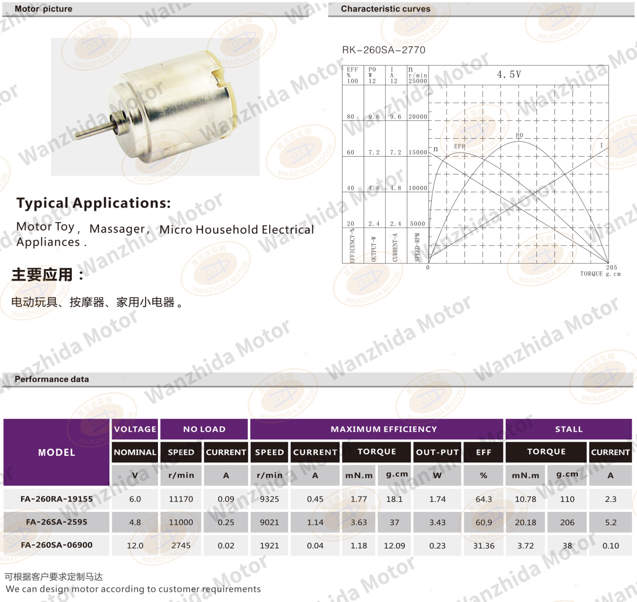Click the '31.36' efficiency cell
Screen dimensions: 637x602
[484, 546]
